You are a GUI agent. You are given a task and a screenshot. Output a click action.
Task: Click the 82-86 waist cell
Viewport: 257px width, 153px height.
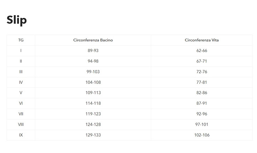coord(202,93)
